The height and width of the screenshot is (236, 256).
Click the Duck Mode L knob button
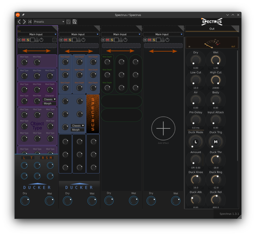(195, 142)
